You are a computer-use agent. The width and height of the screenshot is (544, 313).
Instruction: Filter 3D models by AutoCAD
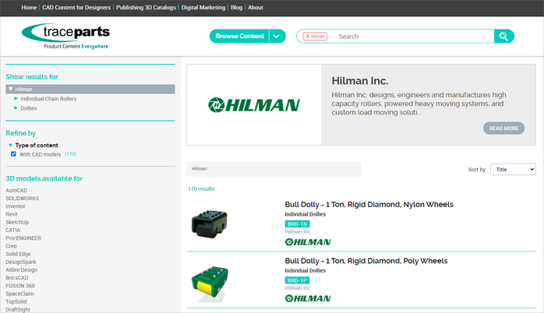(x=16, y=190)
